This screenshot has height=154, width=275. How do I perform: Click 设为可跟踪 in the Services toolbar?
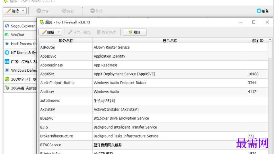pyautogui.click(x=79, y=32)
